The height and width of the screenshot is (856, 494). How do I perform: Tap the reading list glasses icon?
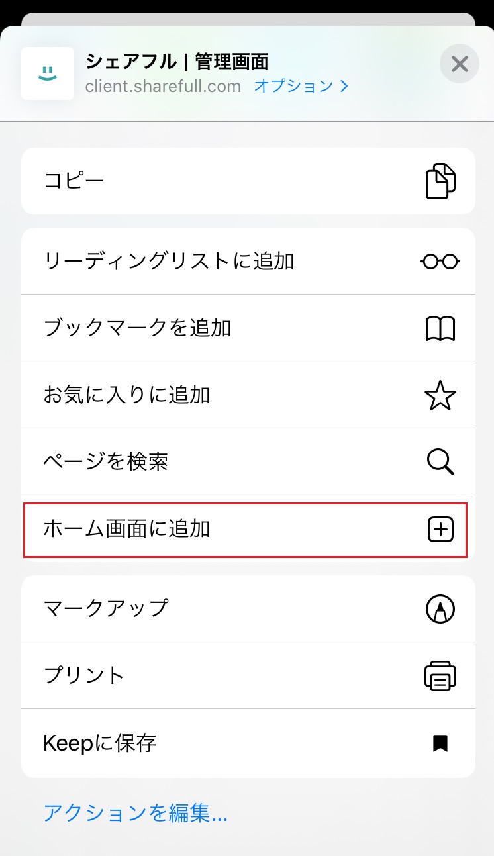pyautogui.click(x=440, y=262)
